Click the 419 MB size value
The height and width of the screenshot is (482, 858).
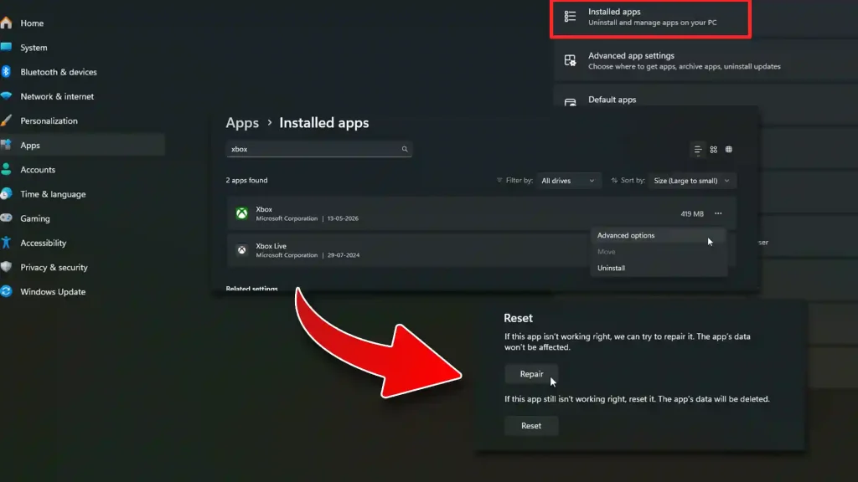click(691, 213)
